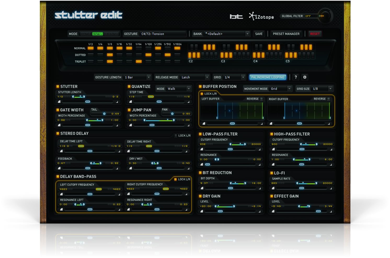Open the help question mark icon
Viewport: 390px width, 258px height.
296,77
